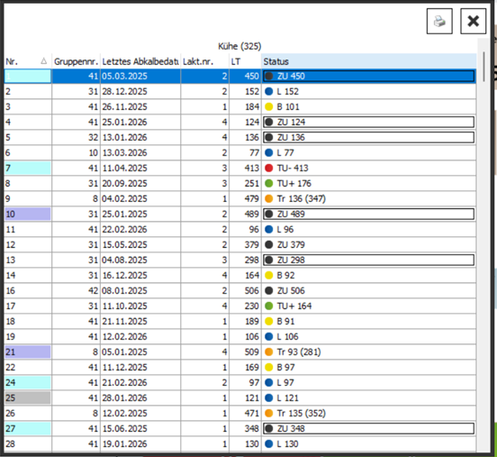Sort by the Letztes Abkalbedatum column header

(140, 61)
